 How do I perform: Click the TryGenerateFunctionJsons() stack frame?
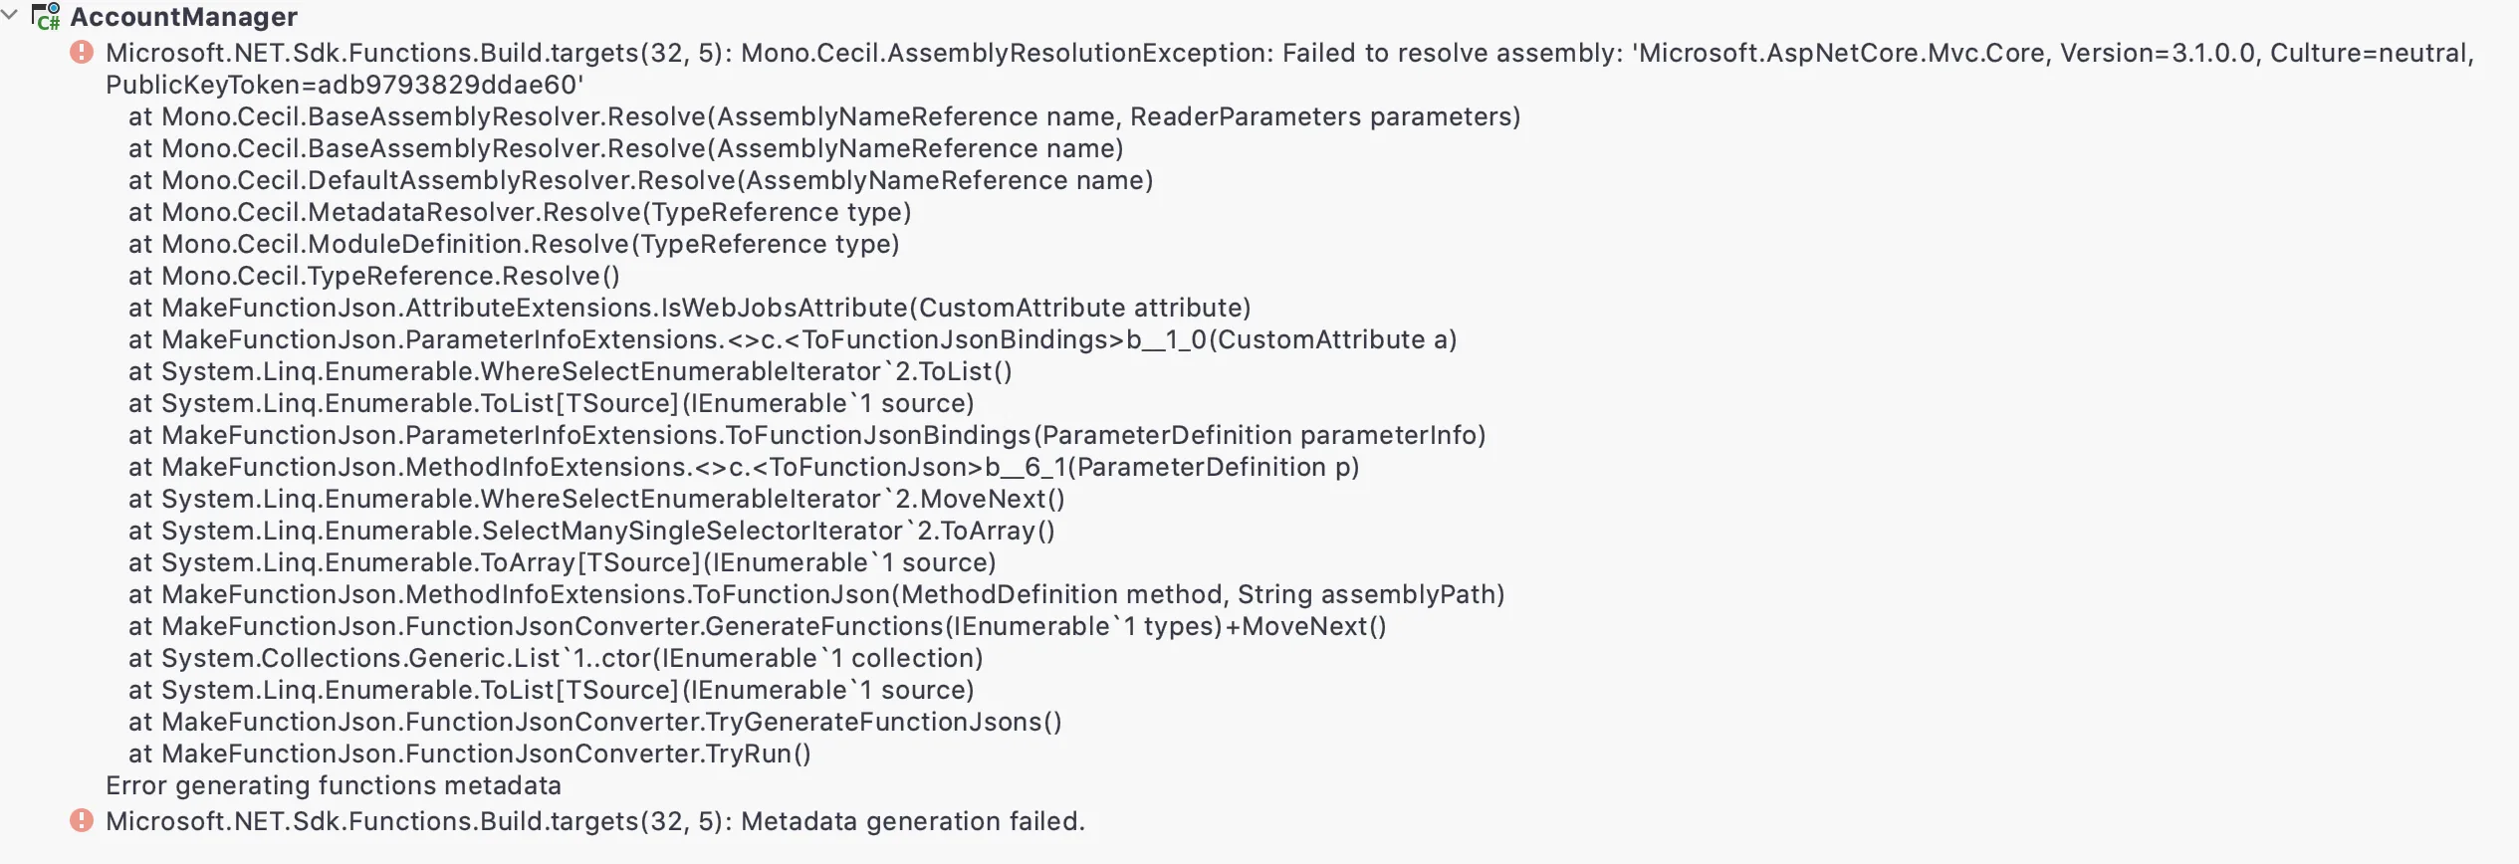point(594,722)
